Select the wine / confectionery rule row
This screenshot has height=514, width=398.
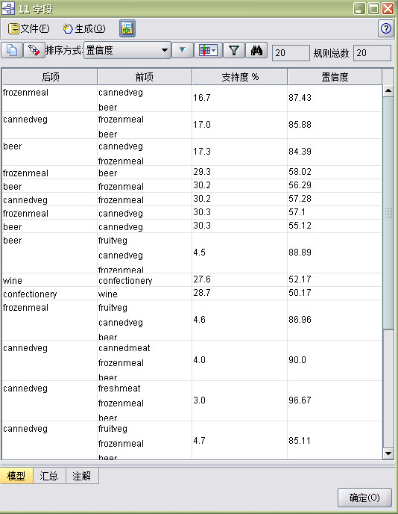[x=192, y=280]
